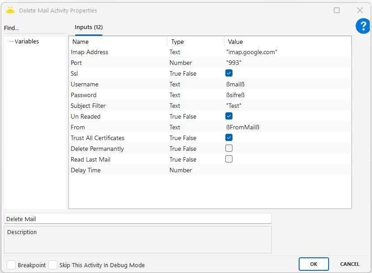Screen dimensions: 372x273
Task: Click the Delete Mail activity name field
Action: point(138,219)
